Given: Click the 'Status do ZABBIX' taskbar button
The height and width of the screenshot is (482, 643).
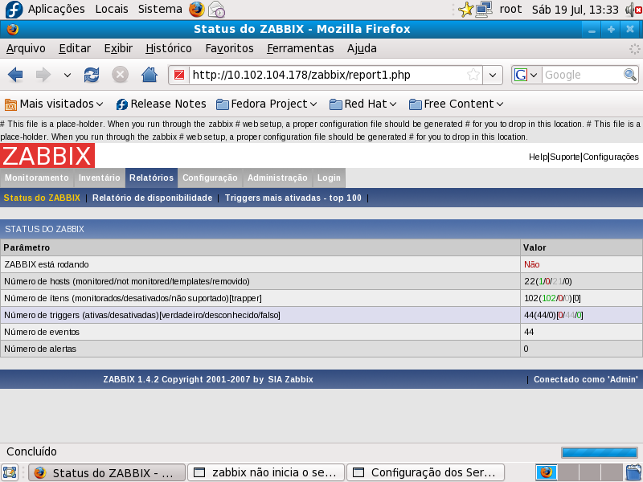Looking at the screenshot, I should [107, 472].
